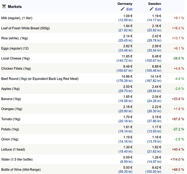This screenshot has height=174, width=187.
Task: Open the Edit link for Sweden
Action: (x=158, y=9)
